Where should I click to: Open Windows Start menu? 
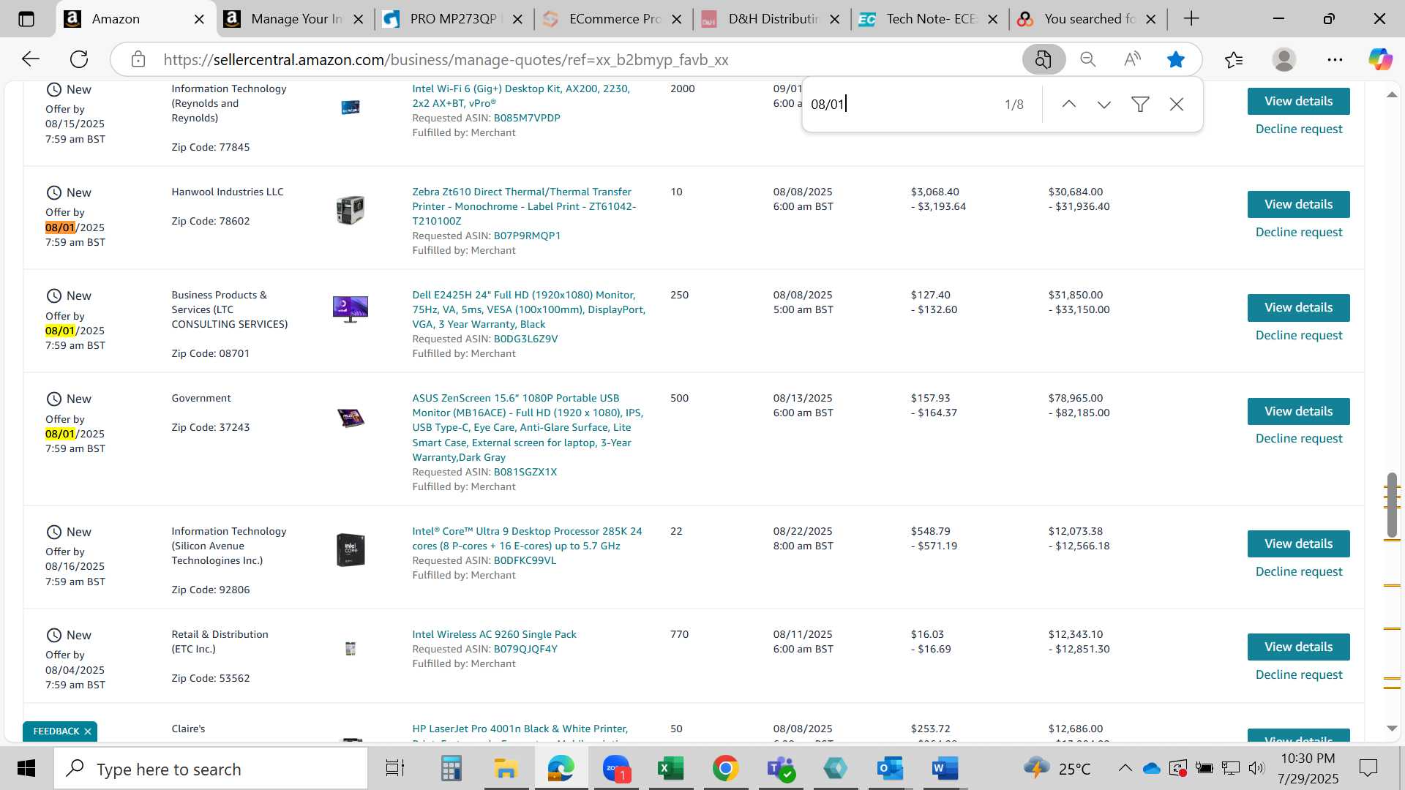pyautogui.click(x=26, y=769)
